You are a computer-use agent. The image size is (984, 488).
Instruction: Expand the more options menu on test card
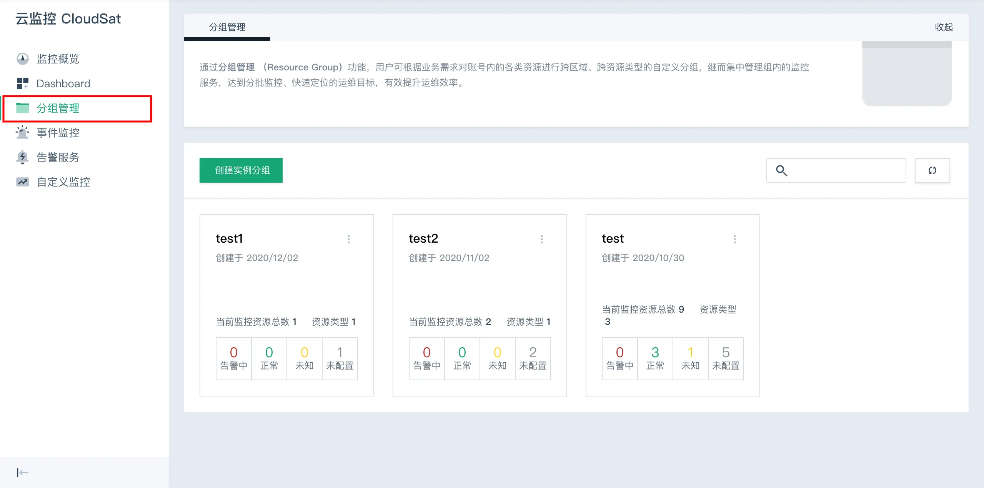tap(735, 239)
